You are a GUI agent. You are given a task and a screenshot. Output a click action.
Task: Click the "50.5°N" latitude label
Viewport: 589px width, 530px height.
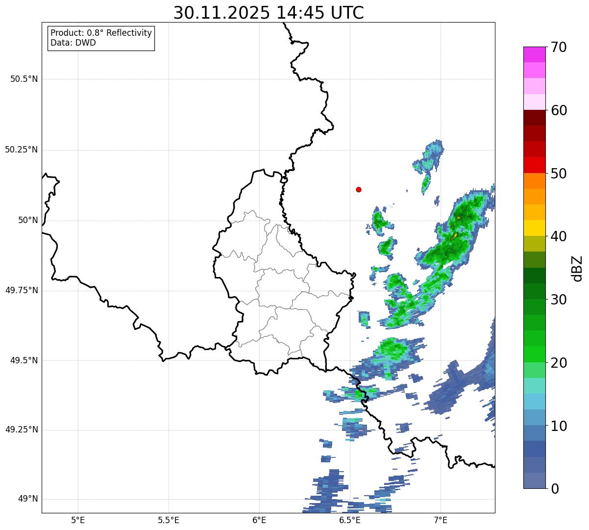(24, 79)
